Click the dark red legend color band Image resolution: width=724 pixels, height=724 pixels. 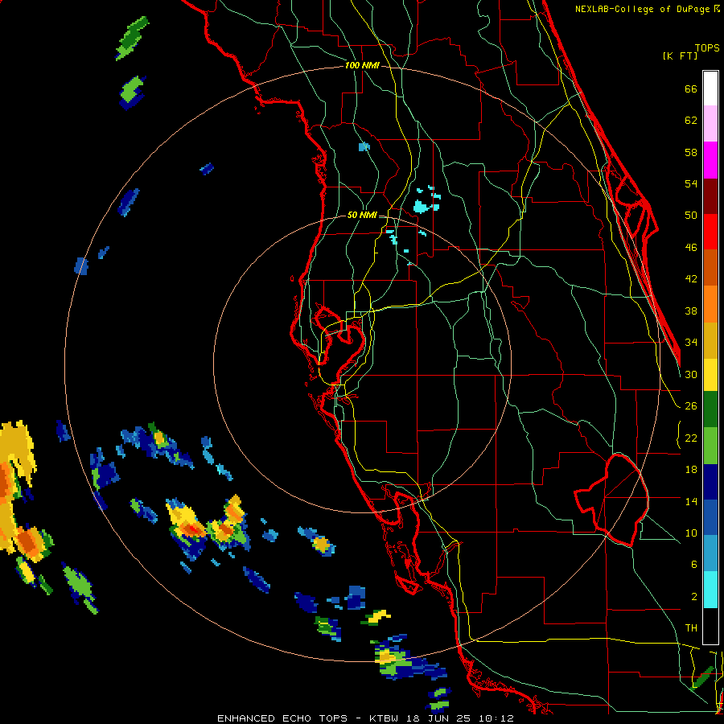710,195
